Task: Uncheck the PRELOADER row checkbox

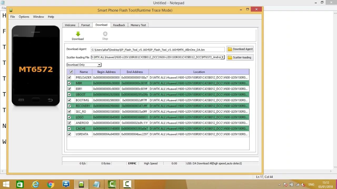Action: (x=69, y=77)
